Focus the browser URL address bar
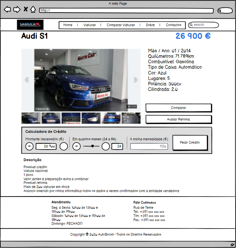The width and height of the screenshot is (236, 248). 126,11
